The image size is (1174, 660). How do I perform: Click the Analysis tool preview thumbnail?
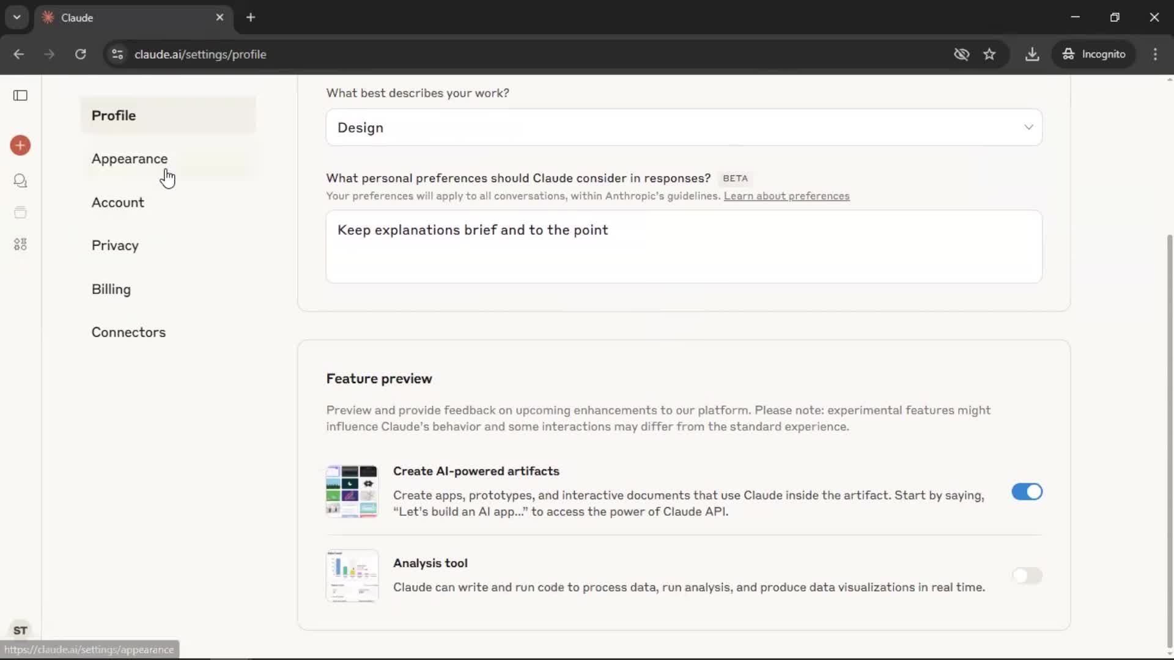point(352,576)
